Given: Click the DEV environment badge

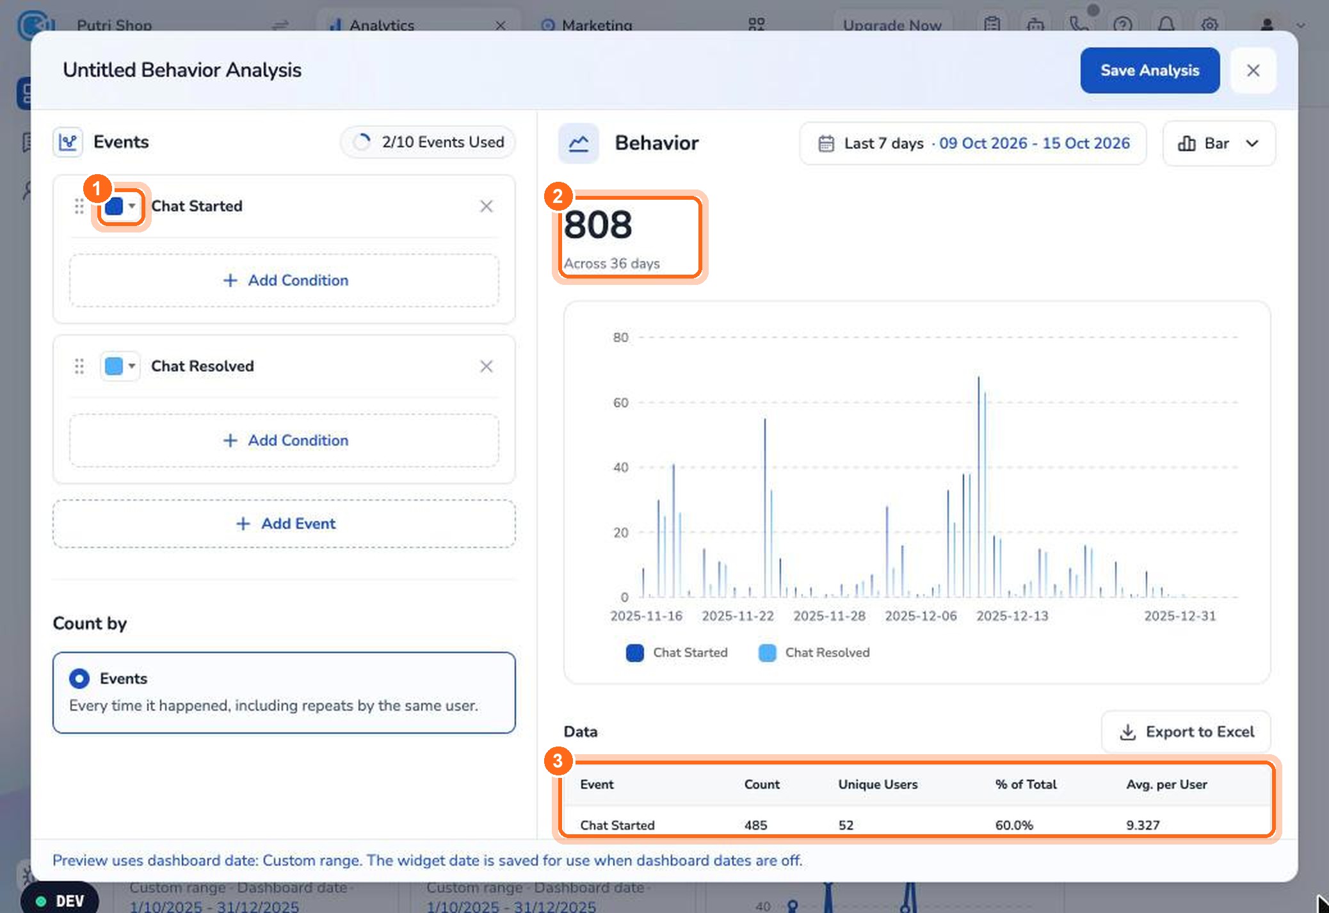Looking at the screenshot, I should [x=60, y=900].
